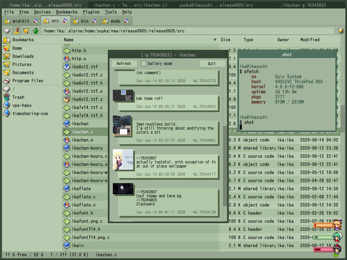This screenshot has height=260, width=347.
Task: Click the devices drive icon in toolbar
Action: point(7,31)
